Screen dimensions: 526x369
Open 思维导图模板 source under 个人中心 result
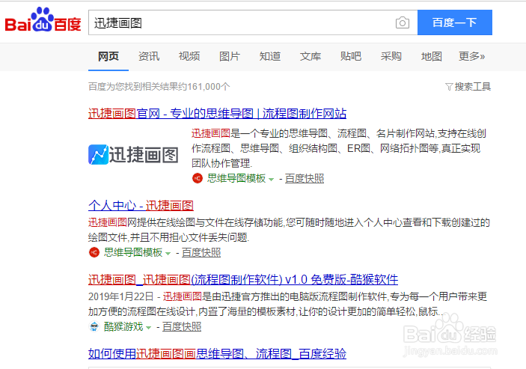133,252
